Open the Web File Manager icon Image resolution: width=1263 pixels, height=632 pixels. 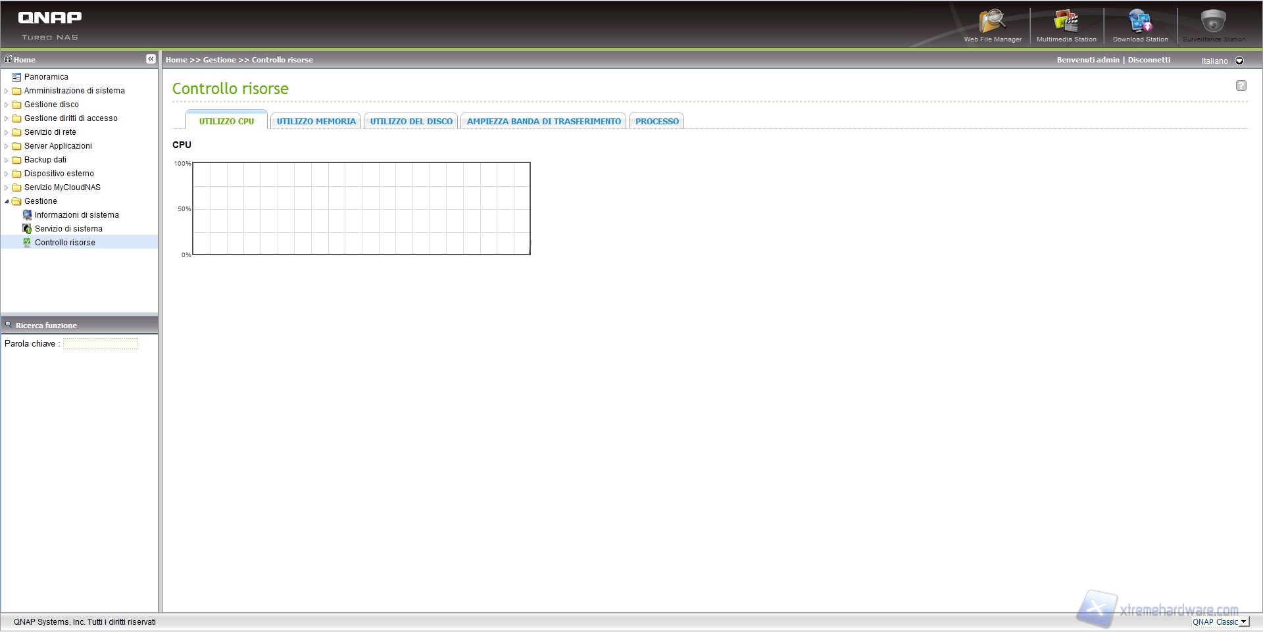992,22
